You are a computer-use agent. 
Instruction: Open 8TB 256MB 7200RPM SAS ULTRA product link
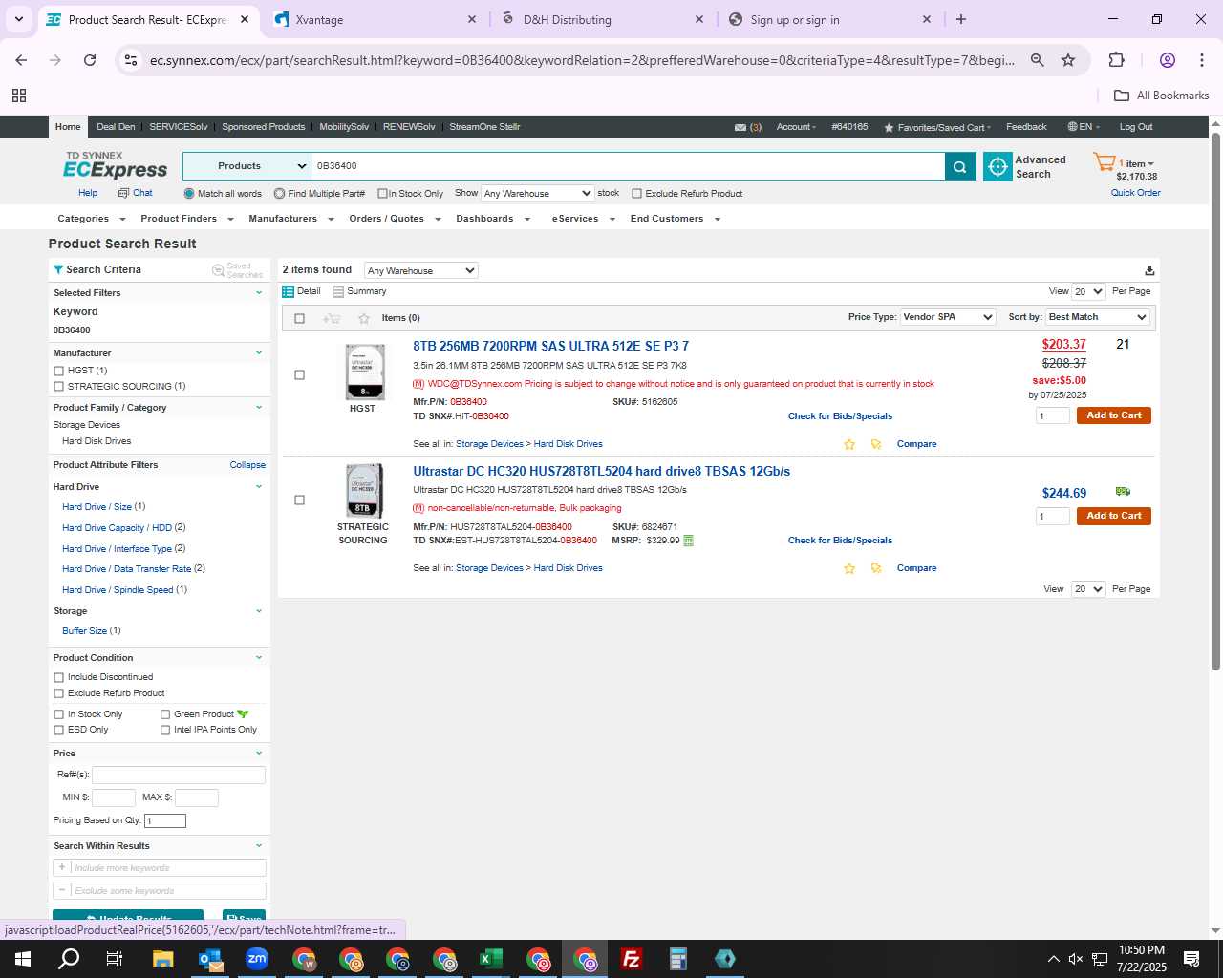(x=550, y=347)
